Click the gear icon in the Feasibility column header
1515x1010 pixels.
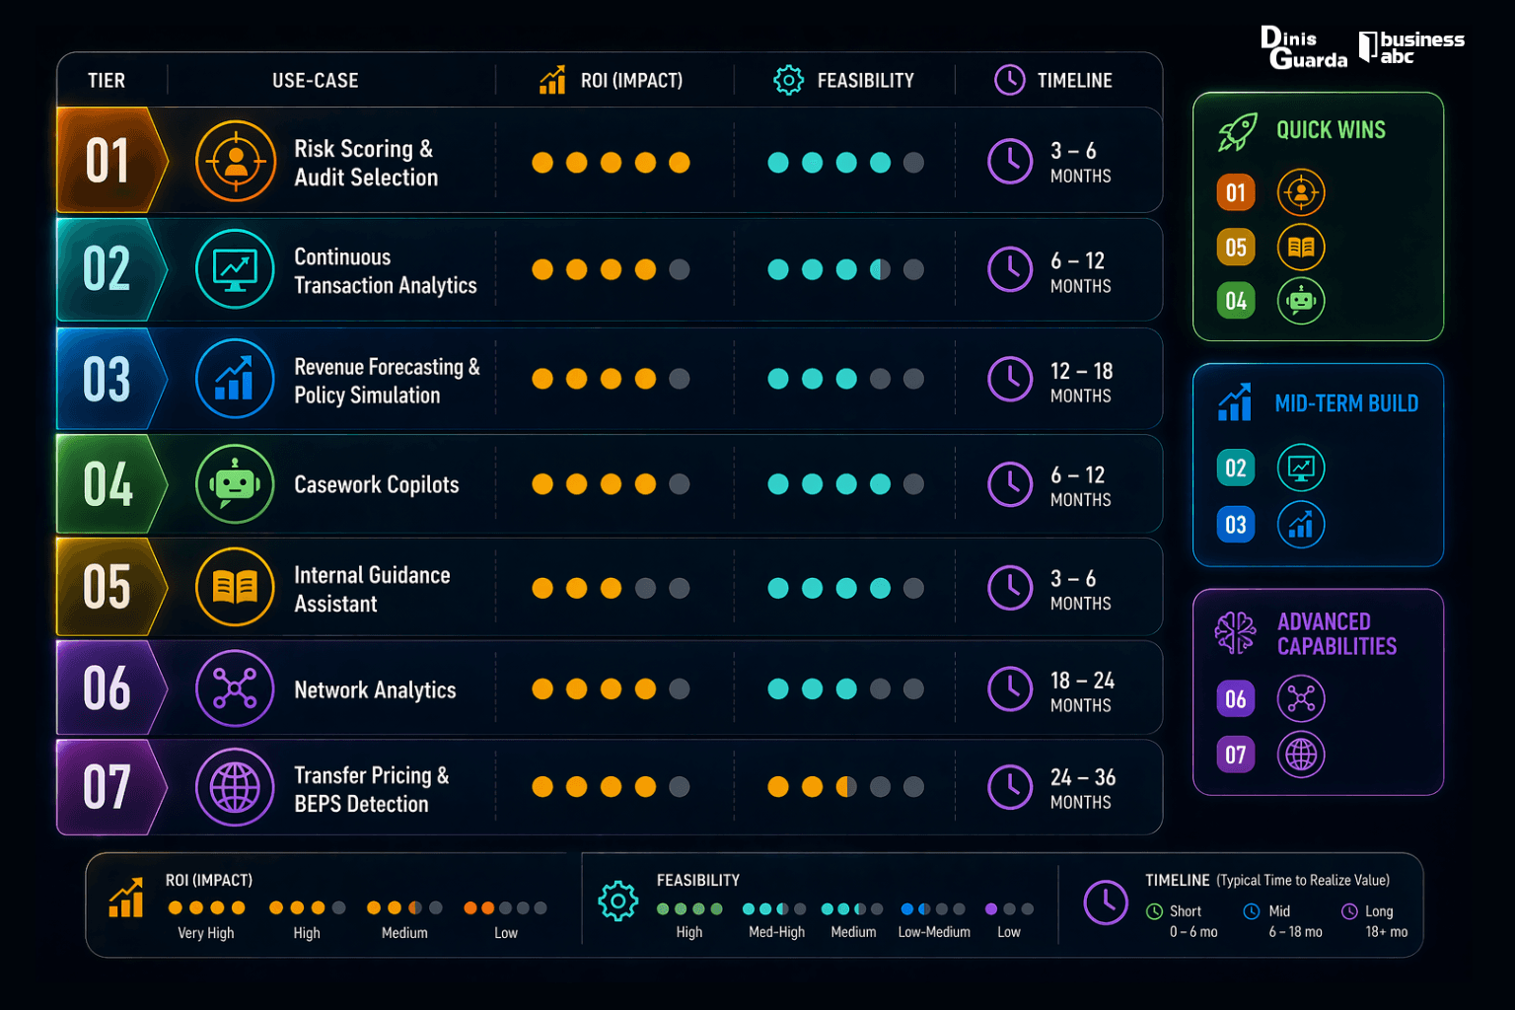[x=788, y=81]
